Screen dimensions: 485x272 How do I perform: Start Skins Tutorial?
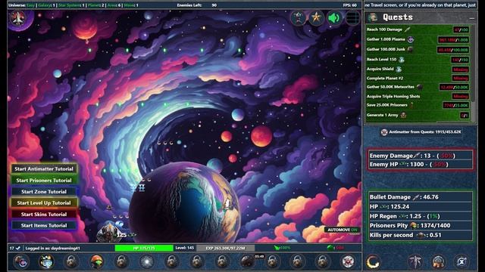[x=44, y=214]
